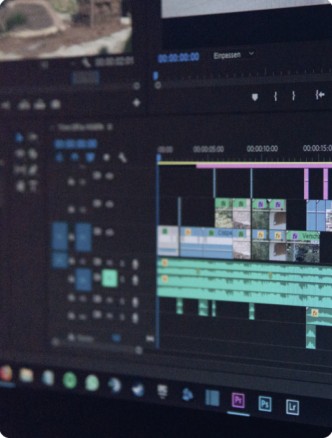This screenshot has height=438, width=332.
Task: Click the 00:00:00:00 program timecode
Action: point(178,57)
